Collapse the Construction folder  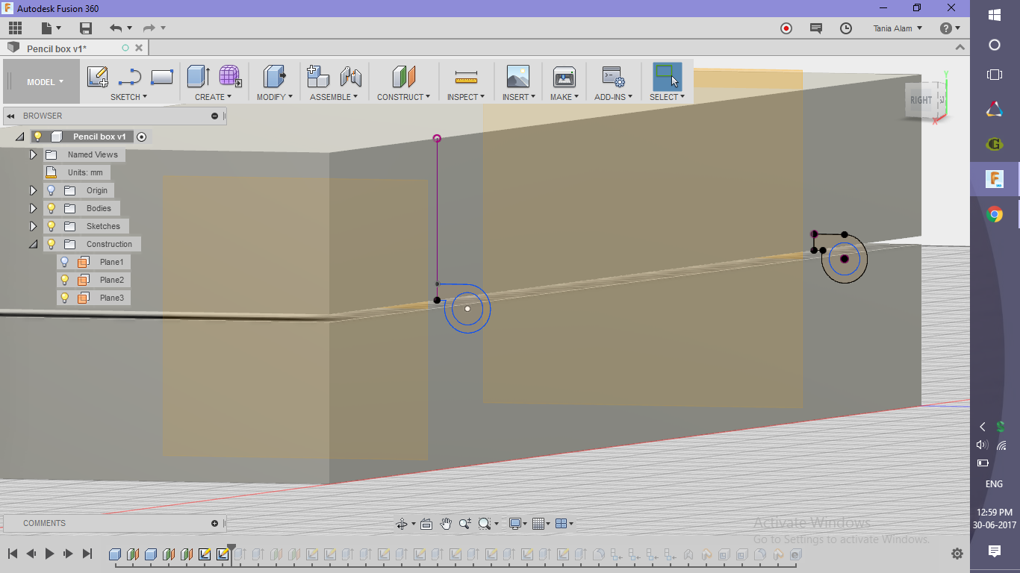coord(33,244)
